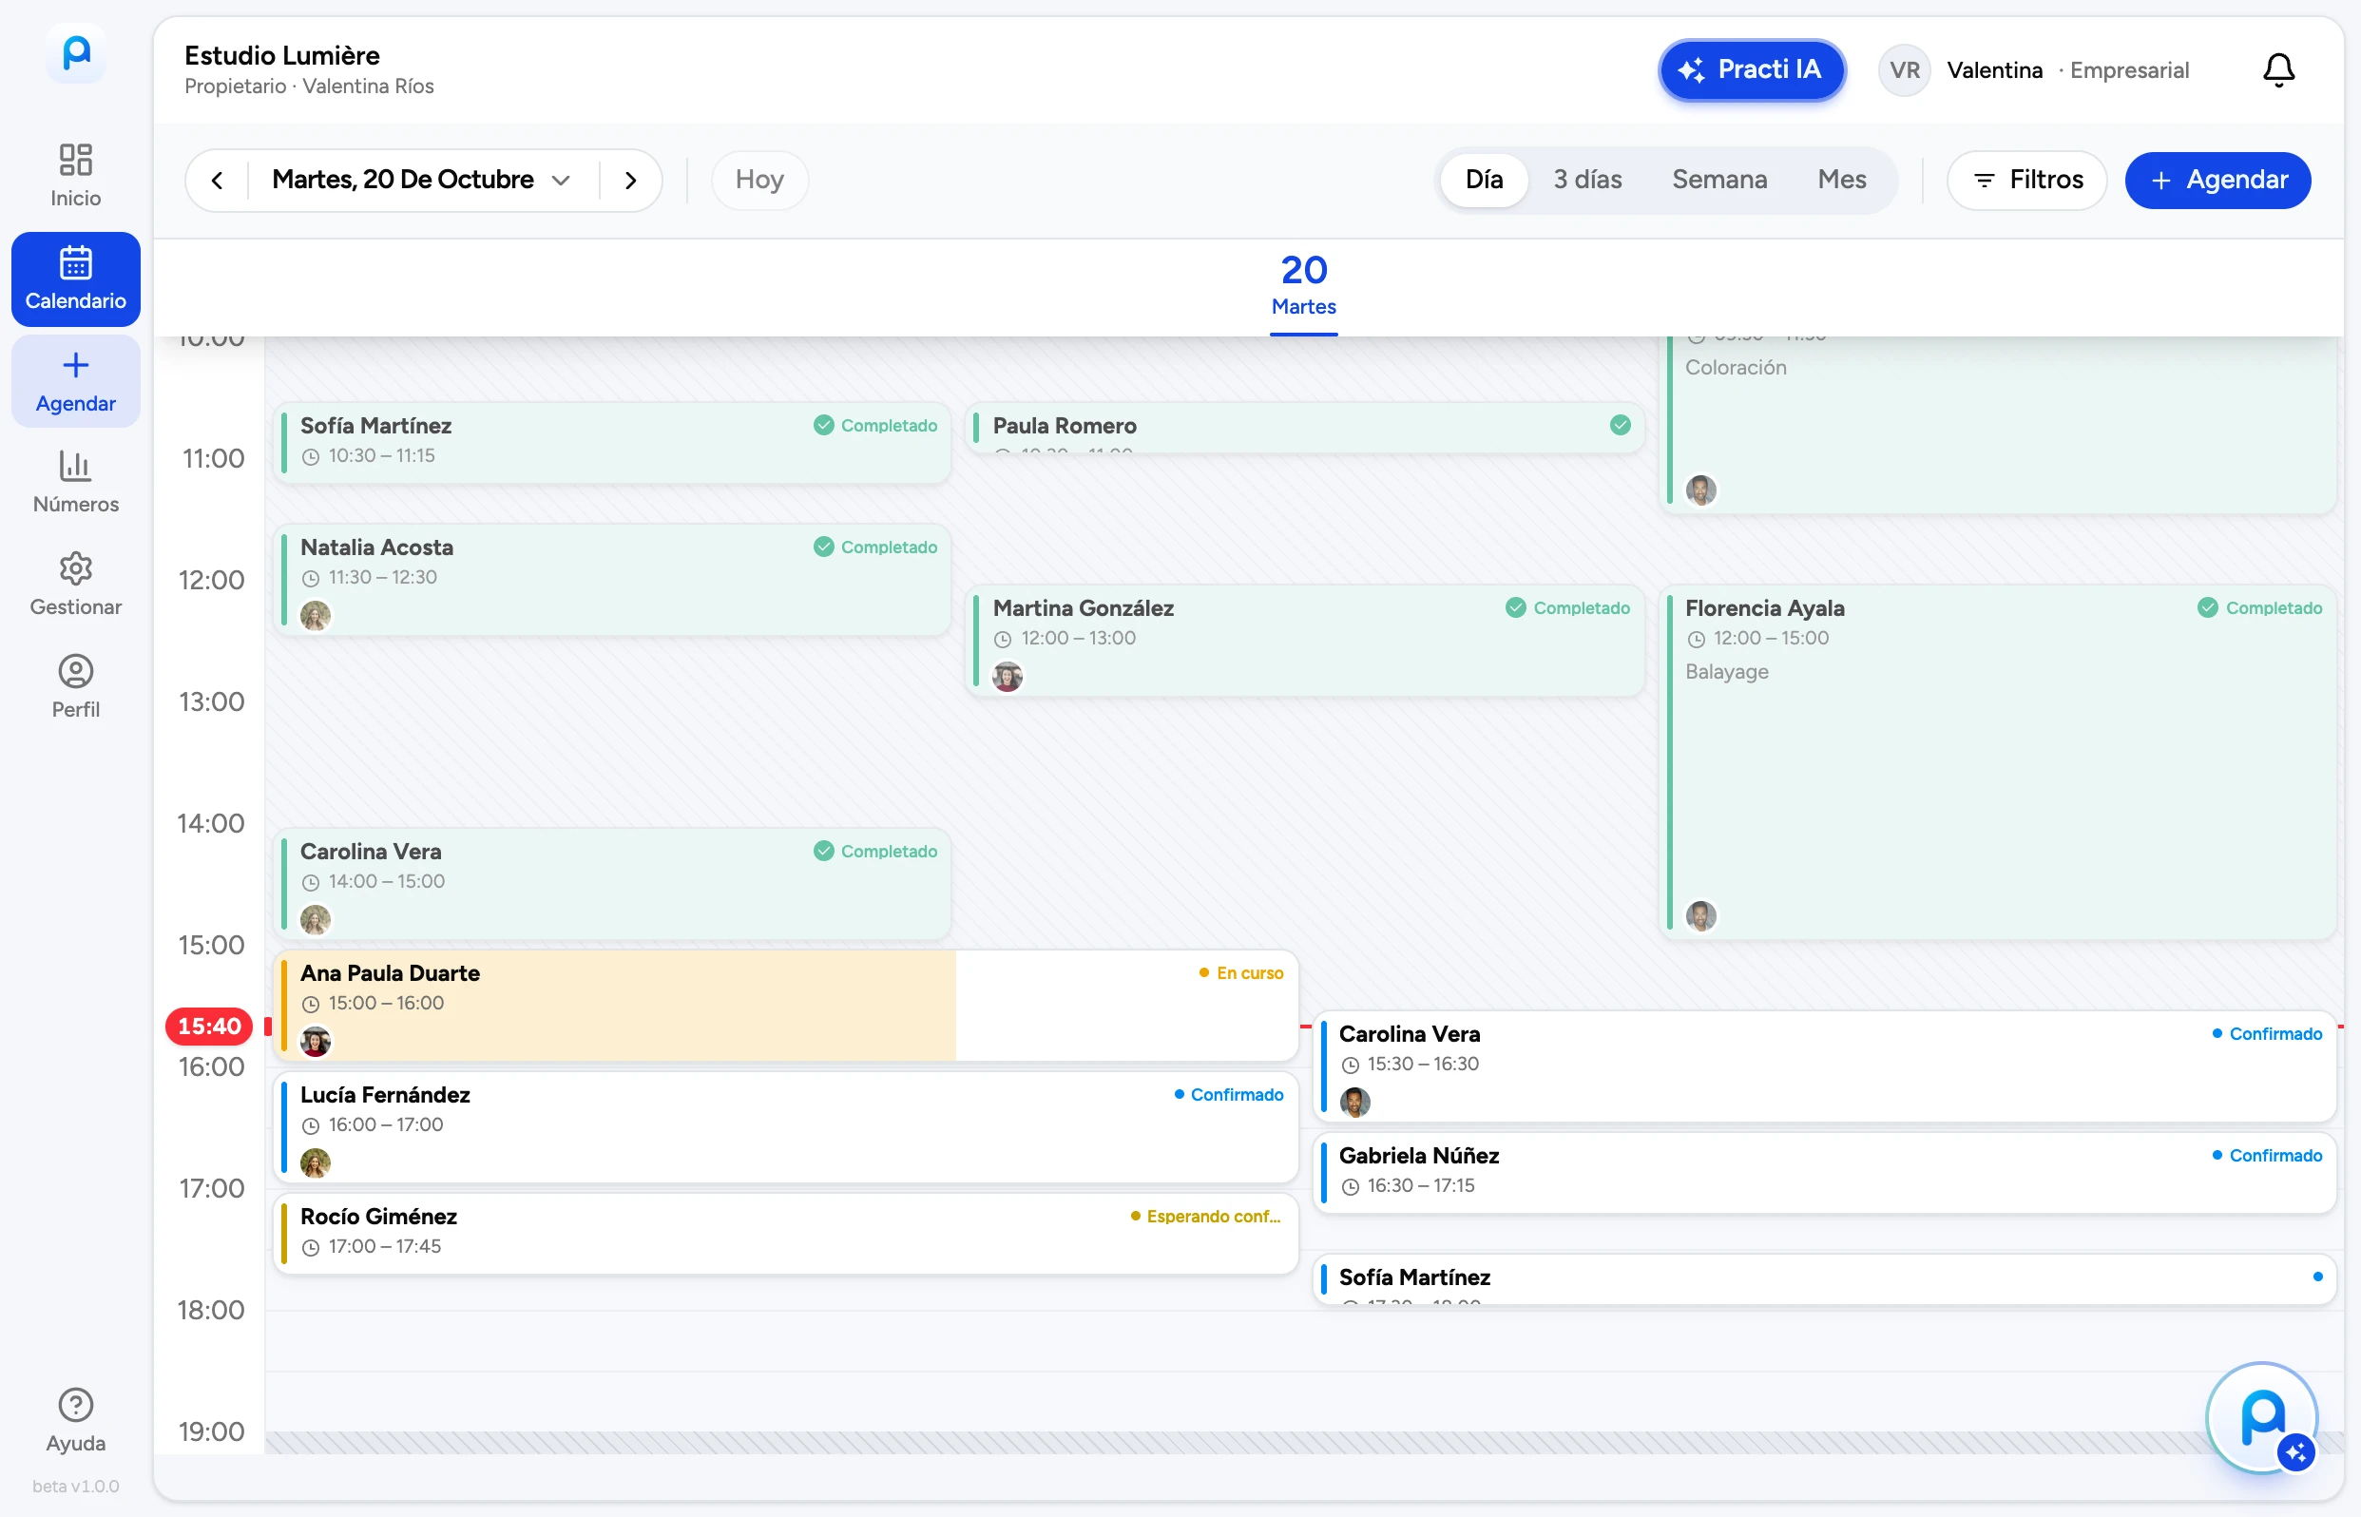Open Carolina Vera 14:00 – 15:00 appointment
The height and width of the screenshot is (1517, 2361).
[x=612, y=884]
